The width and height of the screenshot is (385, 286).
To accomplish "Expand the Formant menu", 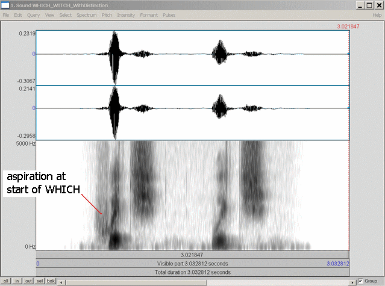I will (x=148, y=14).
